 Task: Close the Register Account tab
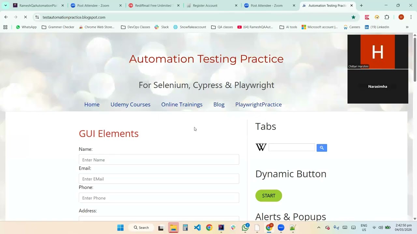(236, 6)
